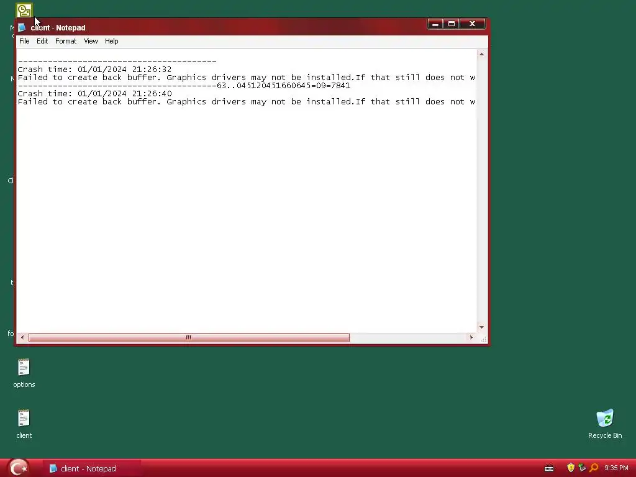Viewport: 636px width, 477px height.
Task: Click the client - Notepad title bar text
Action: click(58, 27)
